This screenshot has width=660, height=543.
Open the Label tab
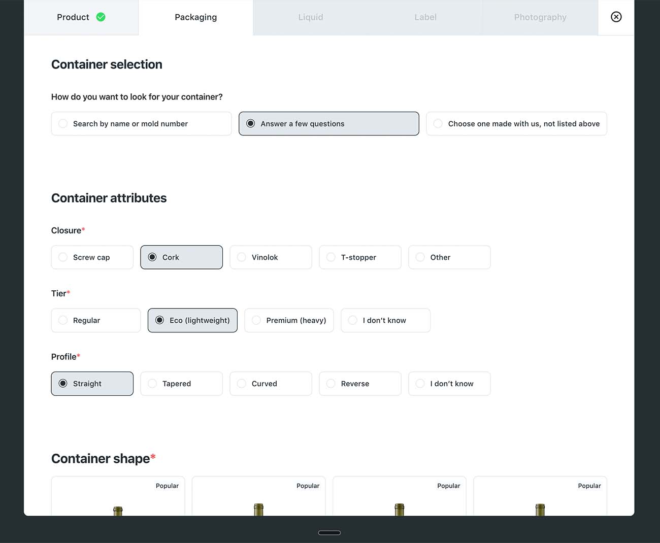point(425,17)
